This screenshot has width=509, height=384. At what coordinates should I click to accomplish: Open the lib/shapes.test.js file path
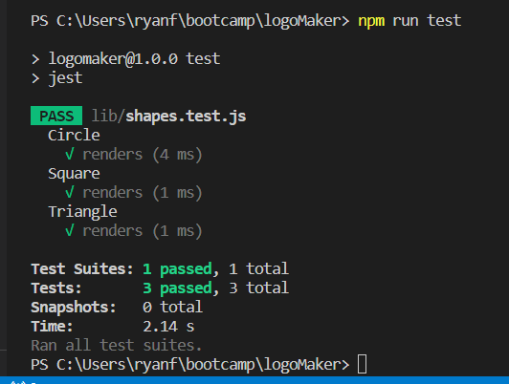click(168, 116)
